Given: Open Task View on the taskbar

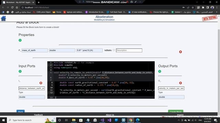Looking at the screenshot, I should [x=66, y=120].
